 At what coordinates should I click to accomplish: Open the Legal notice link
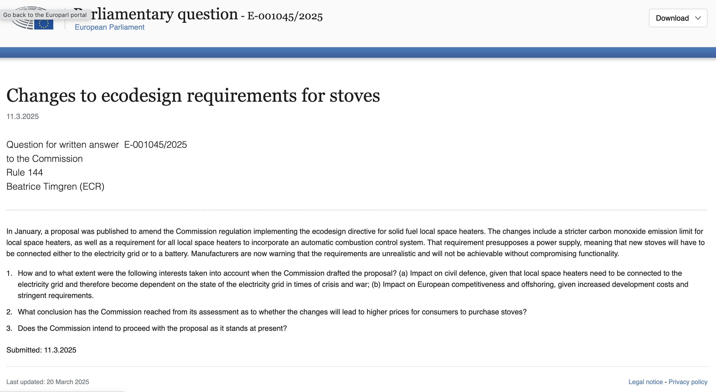[645, 382]
